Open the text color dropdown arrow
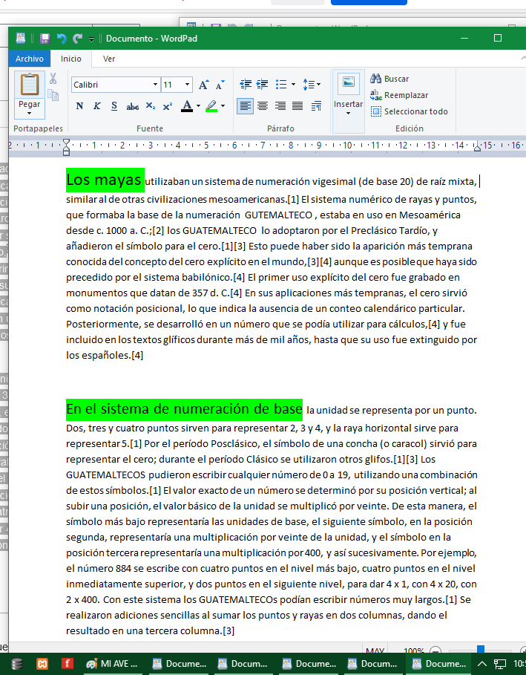 click(x=198, y=106)
